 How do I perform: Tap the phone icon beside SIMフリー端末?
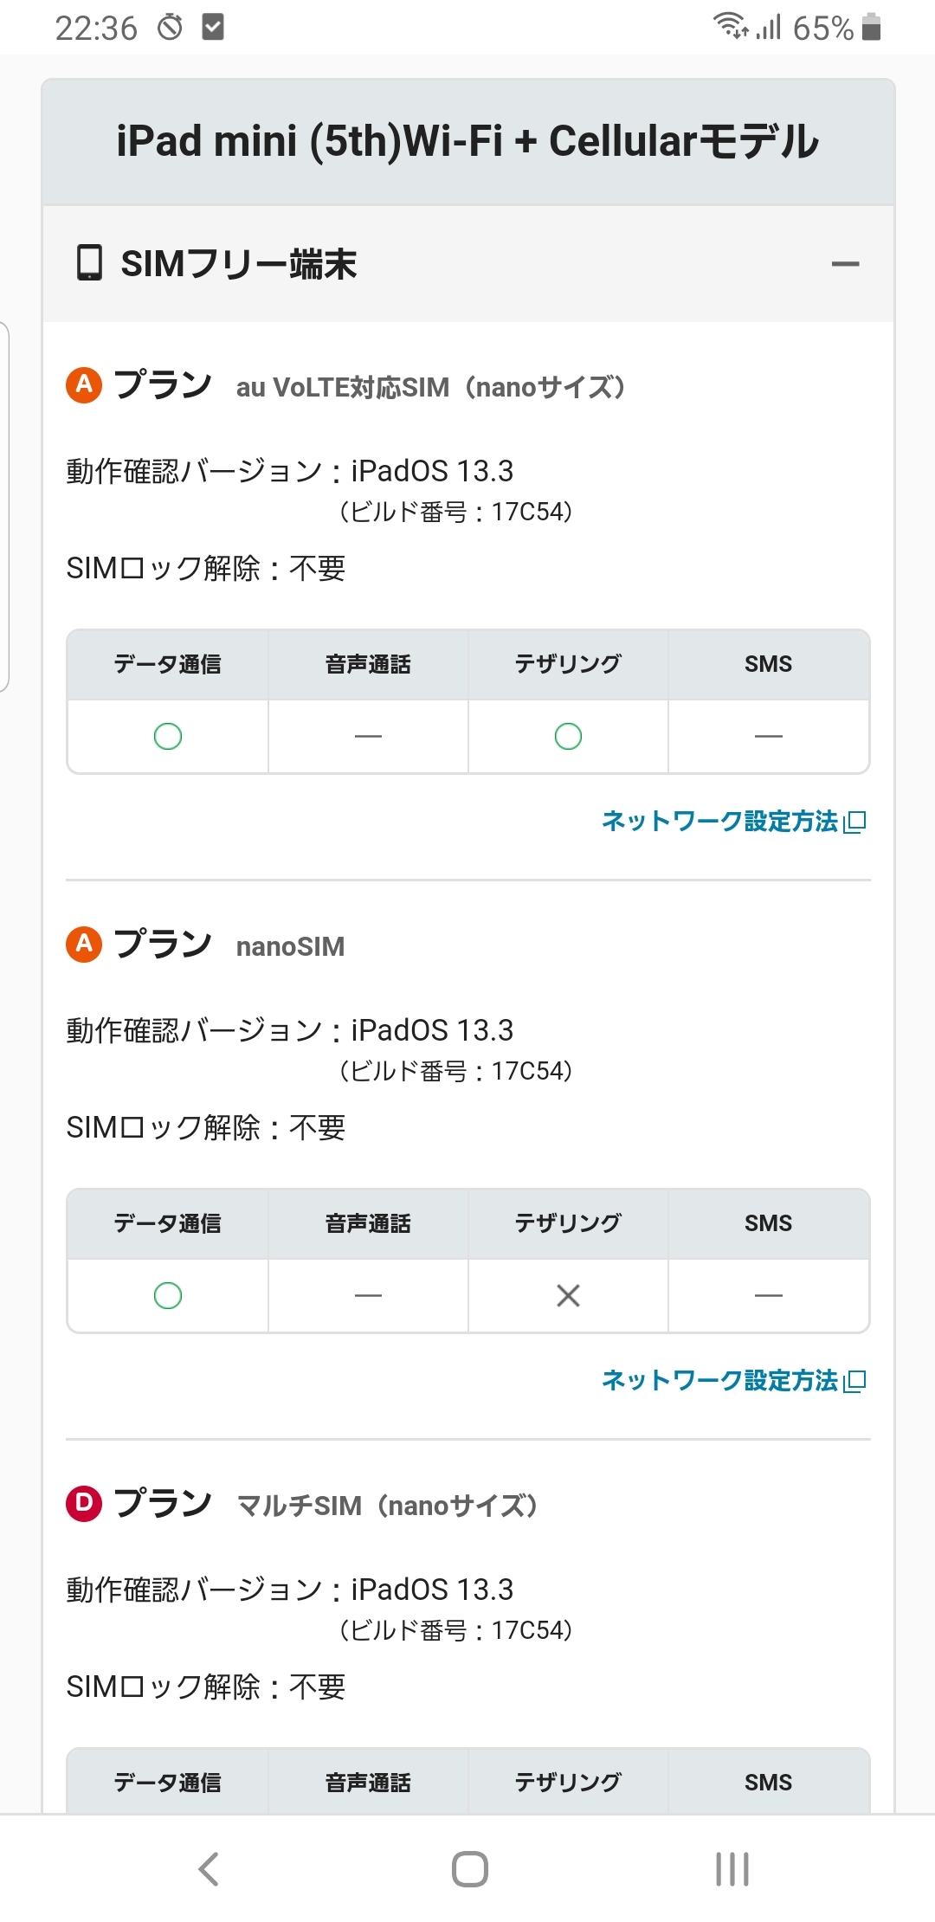89,263
